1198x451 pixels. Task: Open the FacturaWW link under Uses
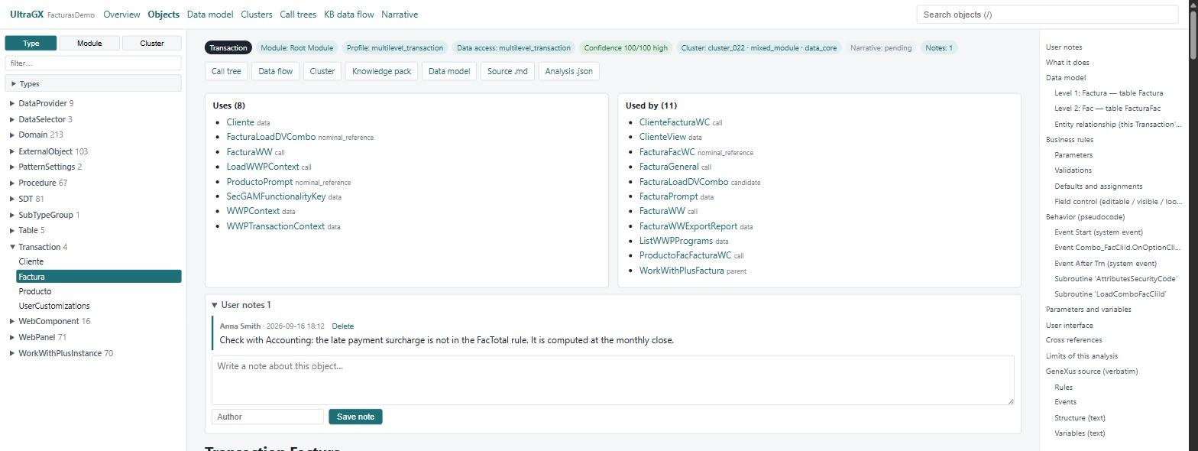pos(250,152)
